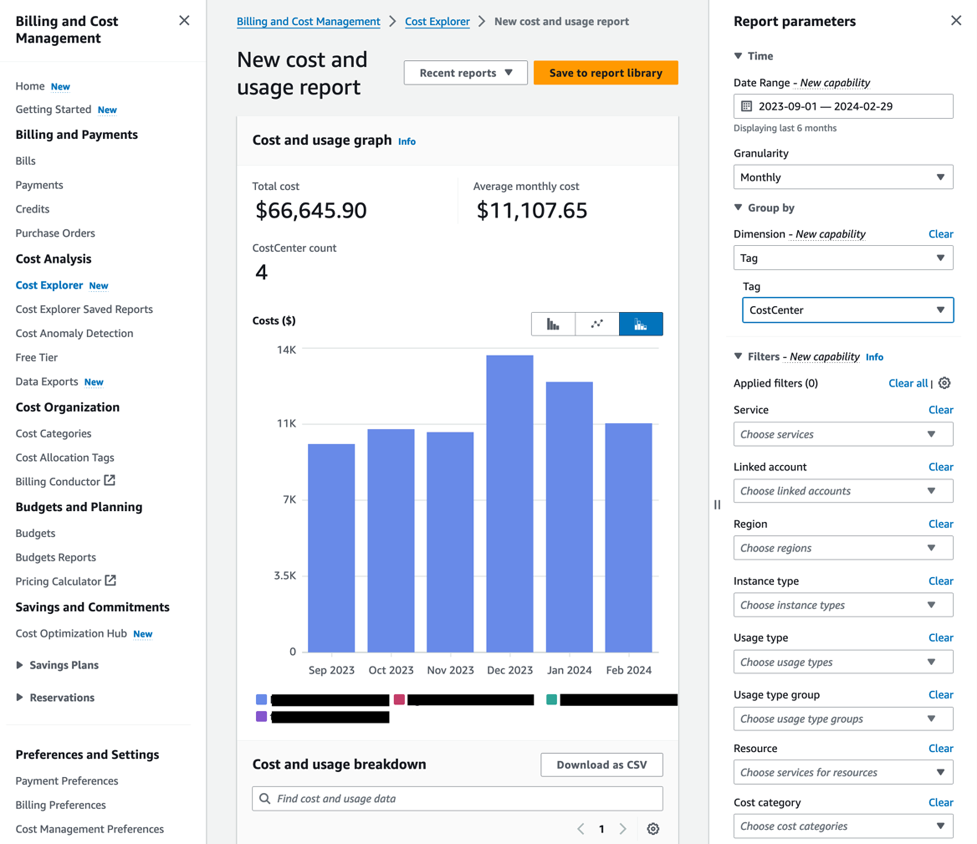Go to next page of breakdown results
Screen dimensions: 977x844
coord(623,829)
